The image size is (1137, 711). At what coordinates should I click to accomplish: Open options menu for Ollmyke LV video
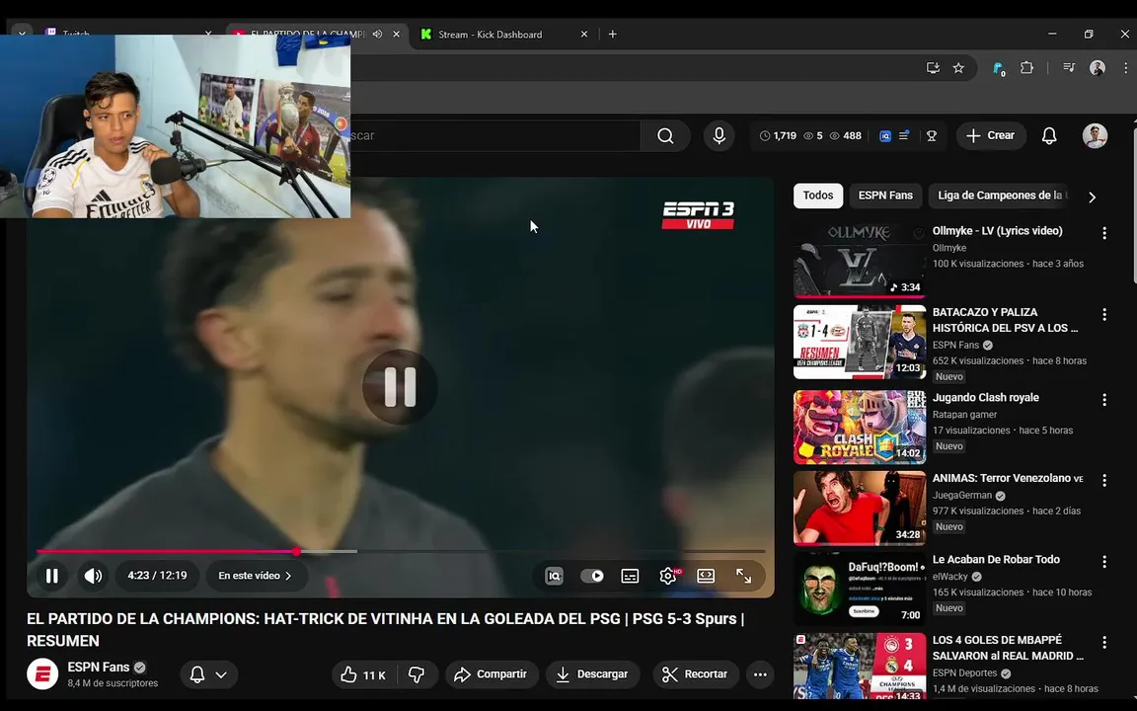pos(1103,233)
